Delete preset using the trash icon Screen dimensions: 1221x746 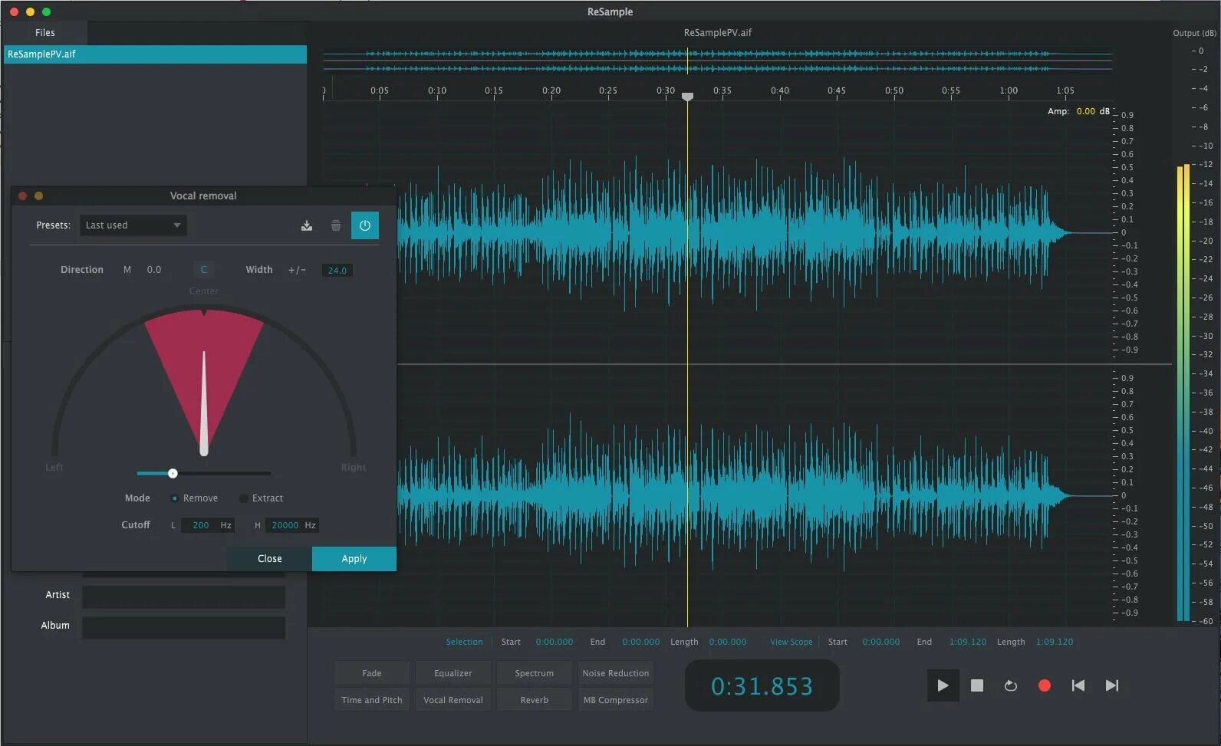336,225
